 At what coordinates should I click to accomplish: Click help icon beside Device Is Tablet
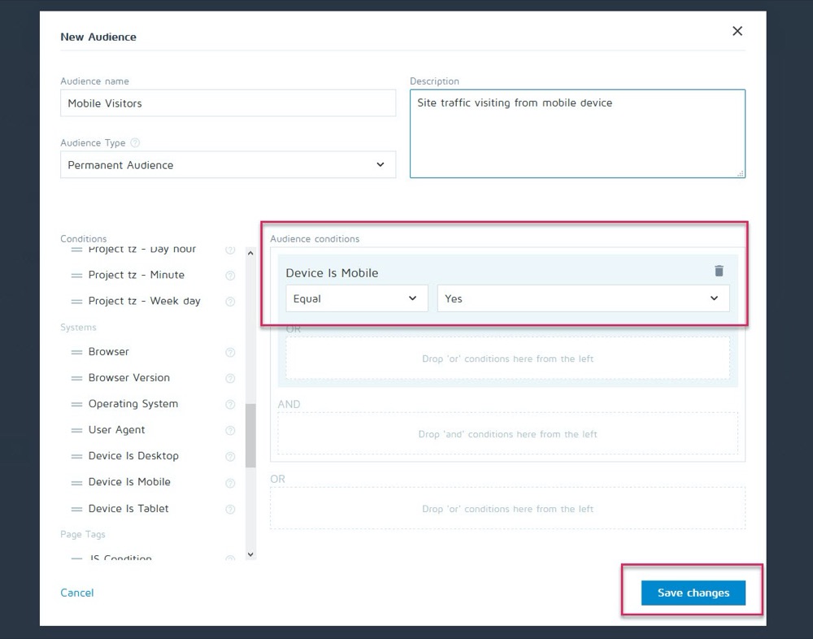230,509
